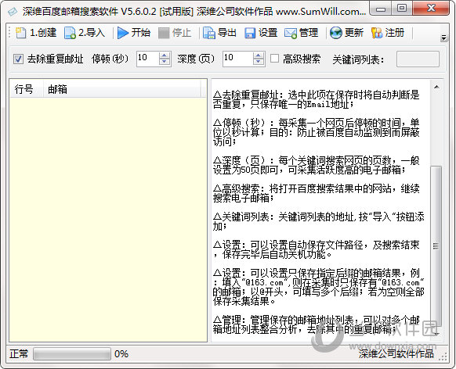Click the gray 停止 stop icon

point(164,33)
